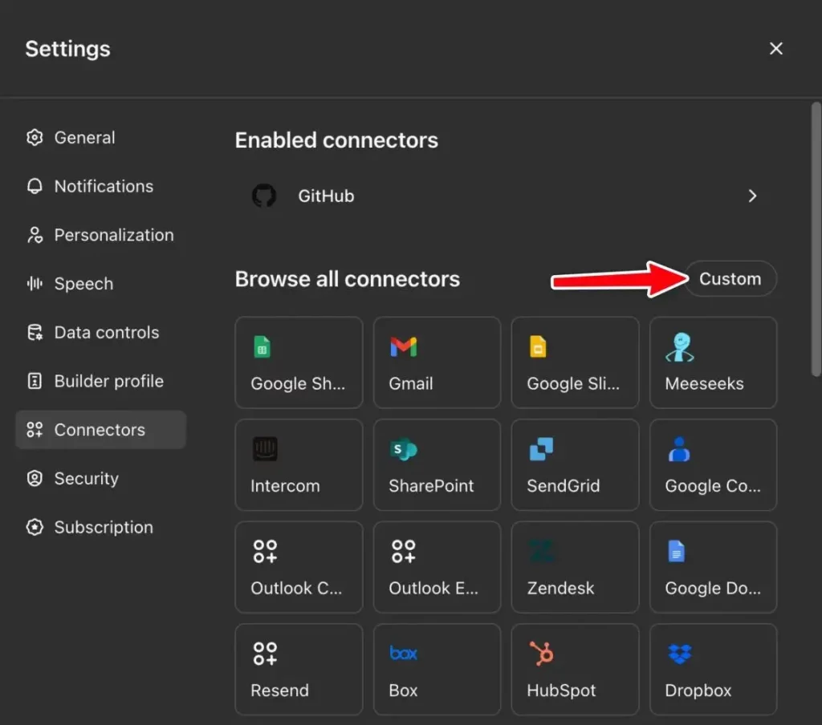This screenshot has width=822, height=725.
Task: Click the "Meeseeks" card label
Action: tap(704, 383)
